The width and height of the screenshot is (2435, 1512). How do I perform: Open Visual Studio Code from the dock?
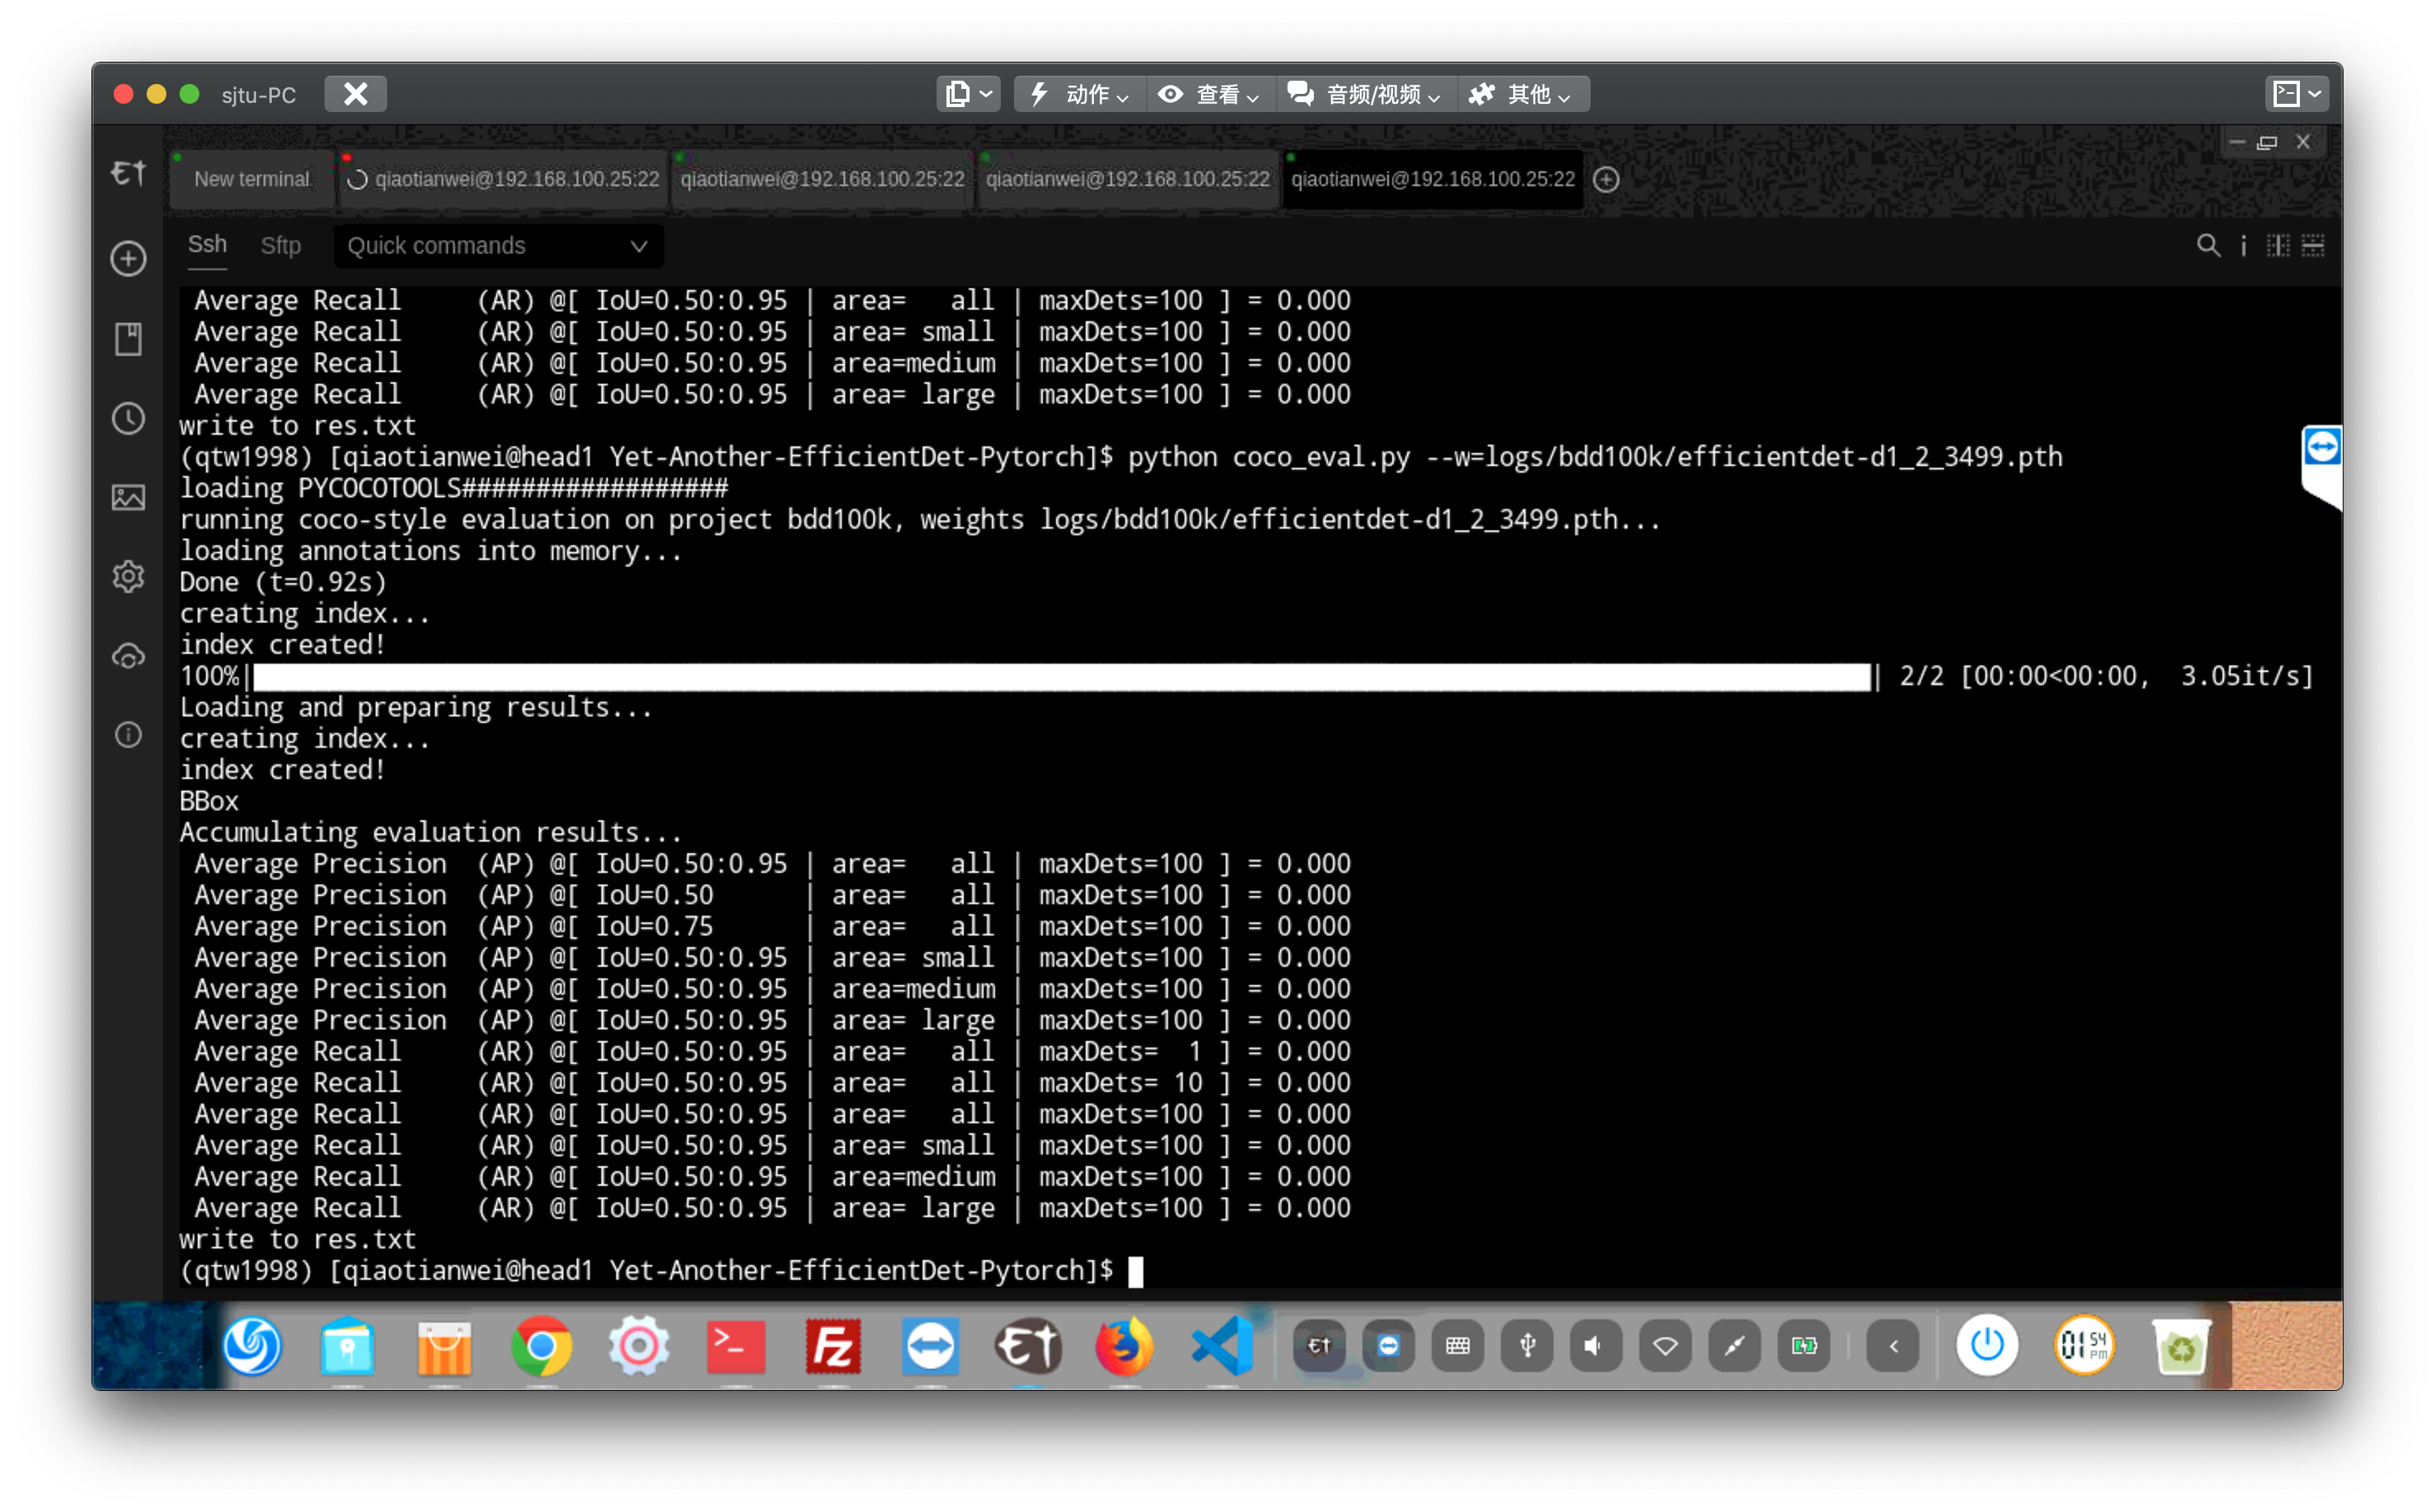point(1222,1346)
